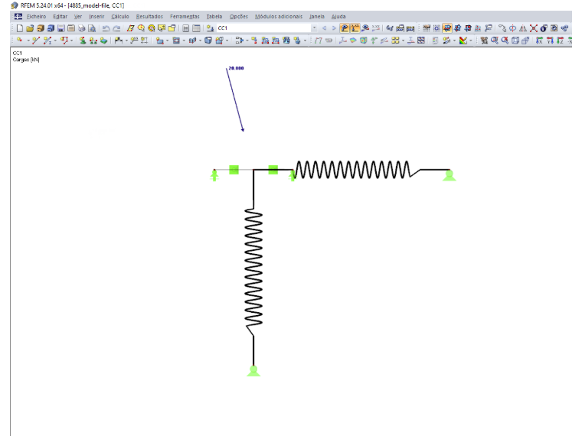Open print preview with magnifier page icon

pyautogui.click(x=92, y=28)
